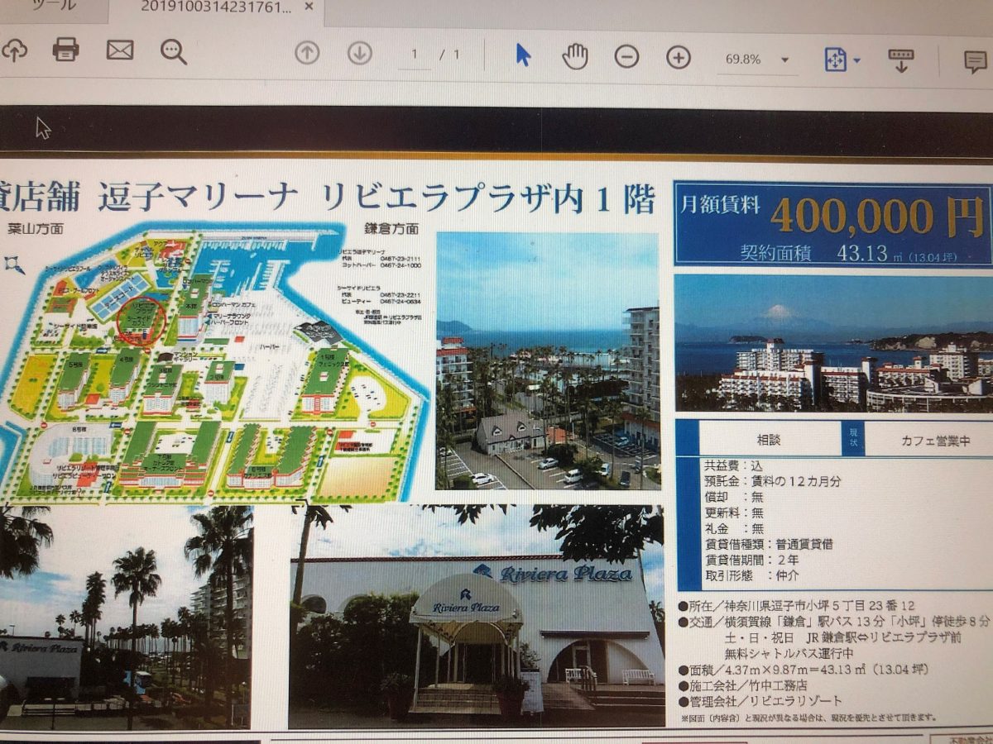Click the current page number field
This screenshot has height=744, width=993.
(415, 55)
